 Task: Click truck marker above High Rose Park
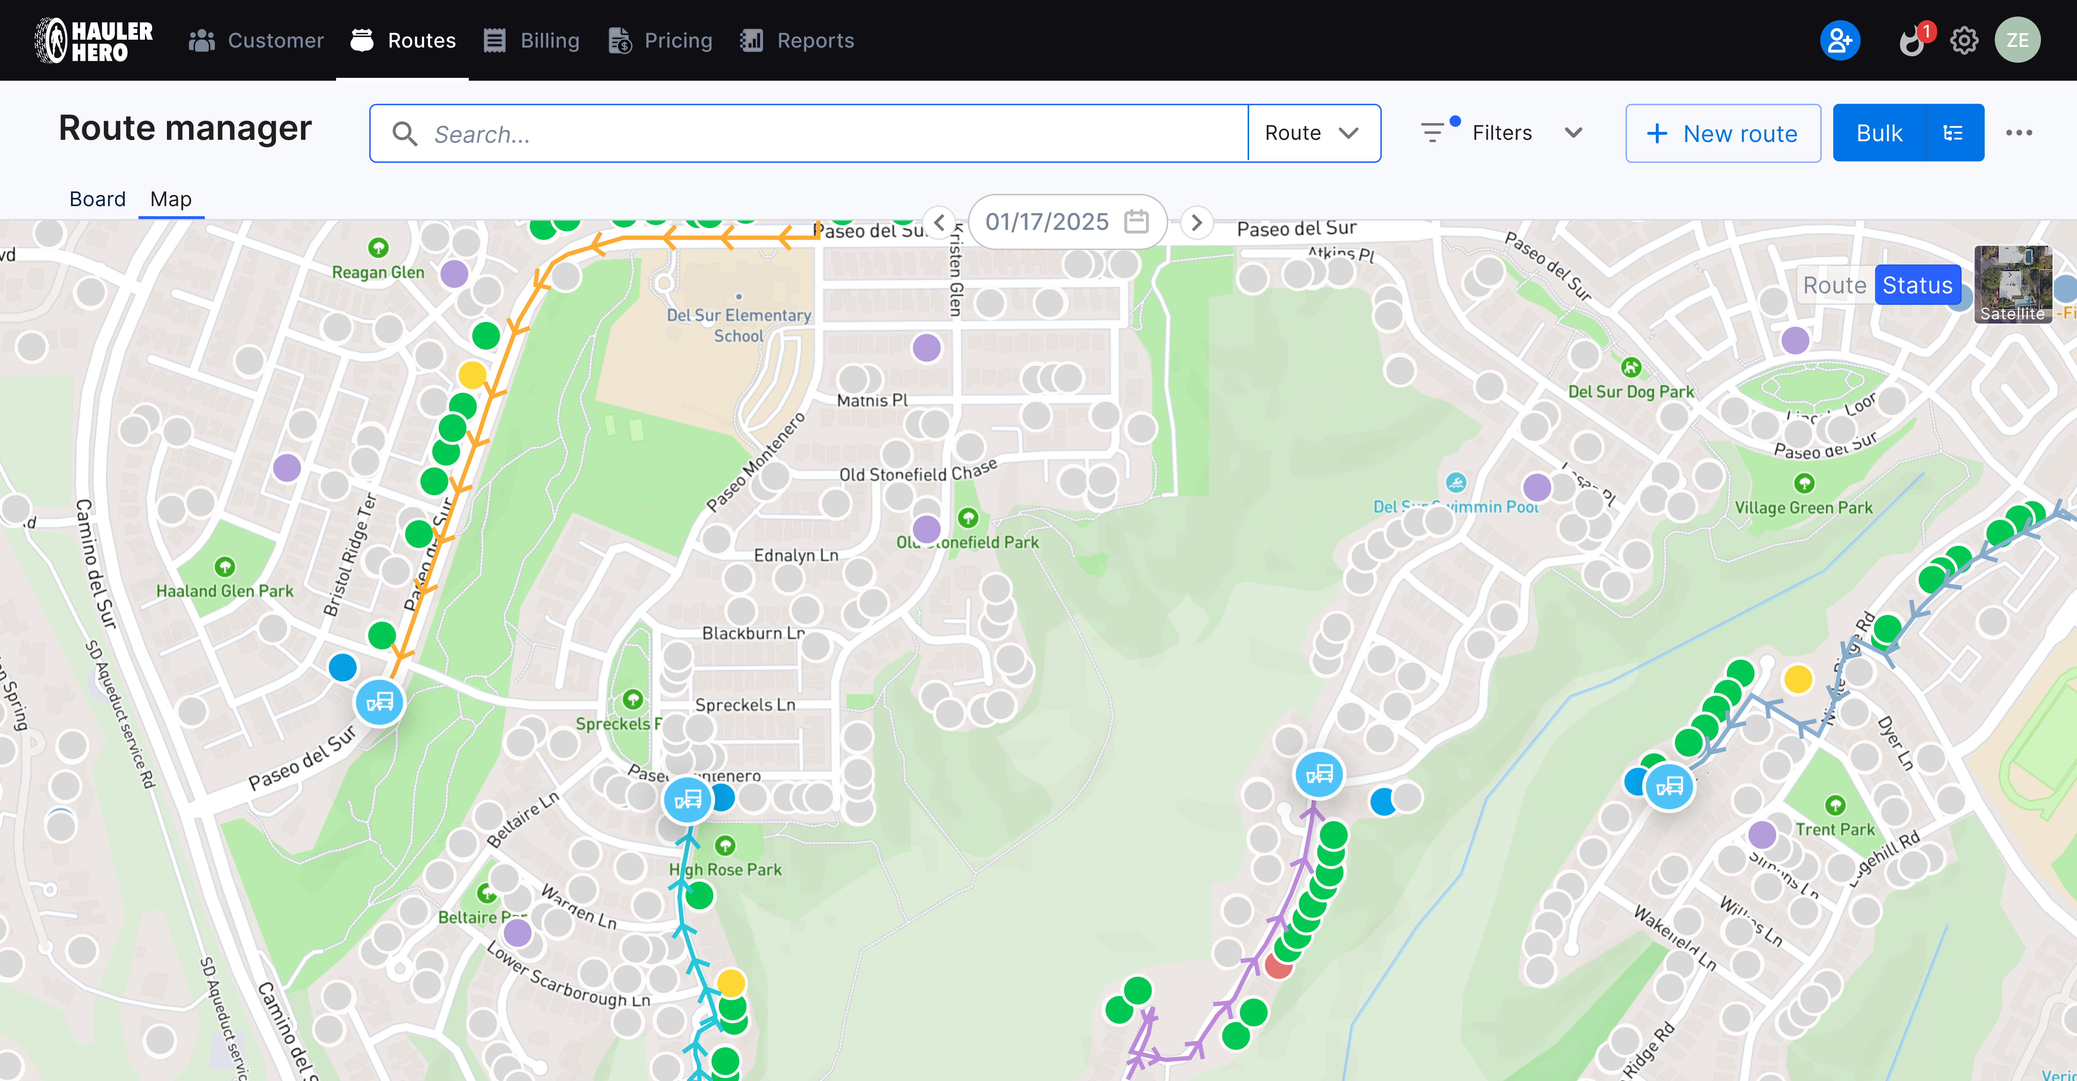687,799
